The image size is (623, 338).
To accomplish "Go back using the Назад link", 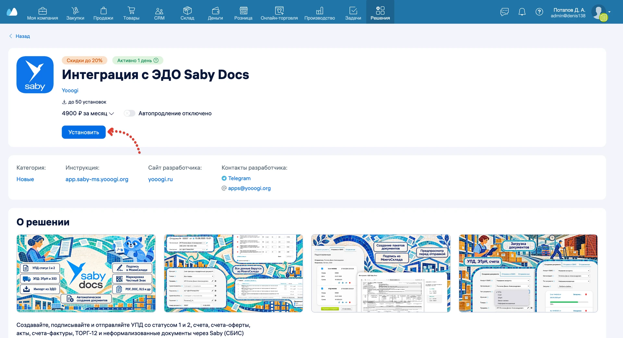I will (x=19, y=36).
